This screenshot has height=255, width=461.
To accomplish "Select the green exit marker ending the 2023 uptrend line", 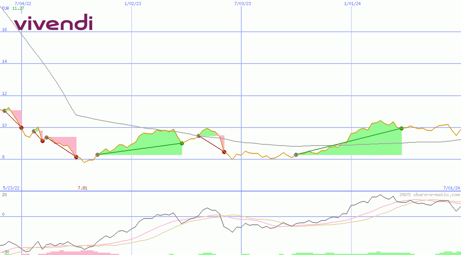I will (182, 143).
